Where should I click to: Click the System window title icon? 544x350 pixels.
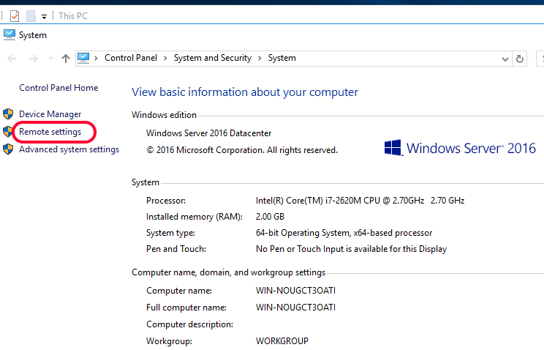(10, 34)
